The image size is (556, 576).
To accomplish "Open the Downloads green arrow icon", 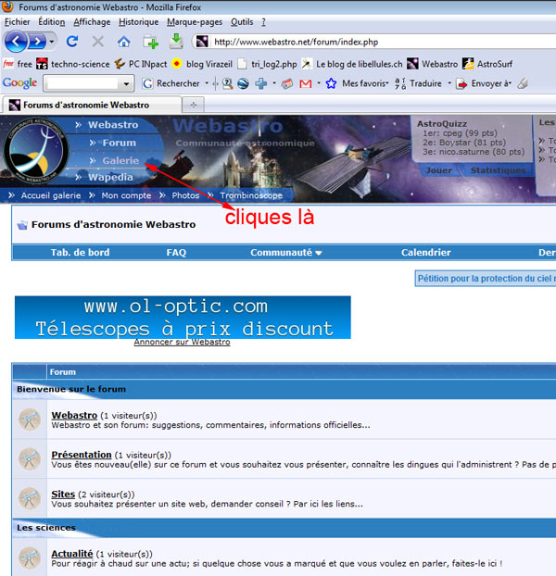I will (176, 42).
